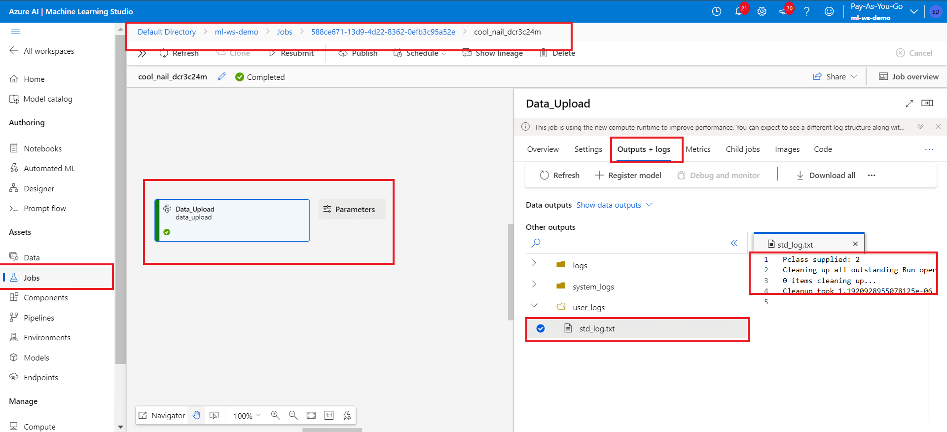Screen dimensions: 947x432
Task: Click ml-ws-demo breadcrumb link
Action: click(236, 32)
